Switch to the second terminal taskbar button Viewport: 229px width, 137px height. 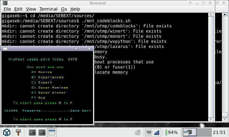tap(42, 132)
